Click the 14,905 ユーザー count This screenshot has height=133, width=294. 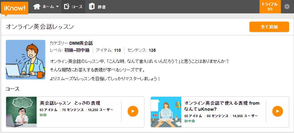click(245, 116)
